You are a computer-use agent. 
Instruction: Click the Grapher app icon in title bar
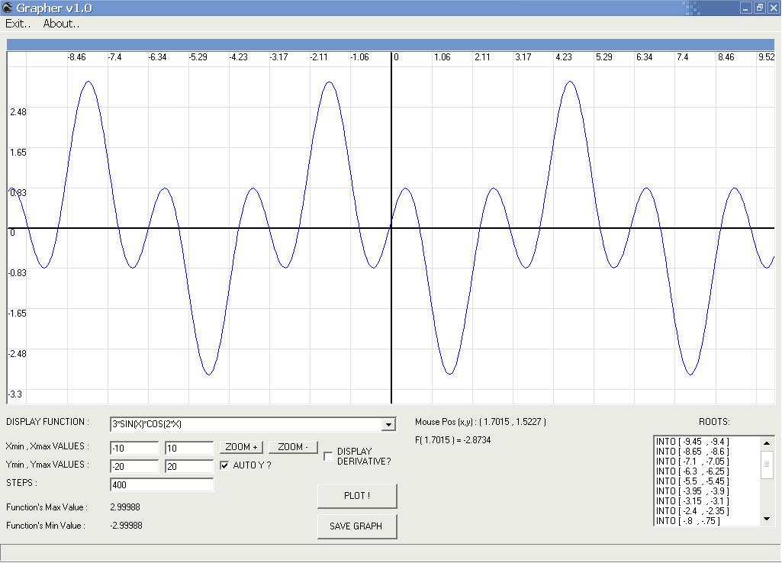(x=8, y=8)
